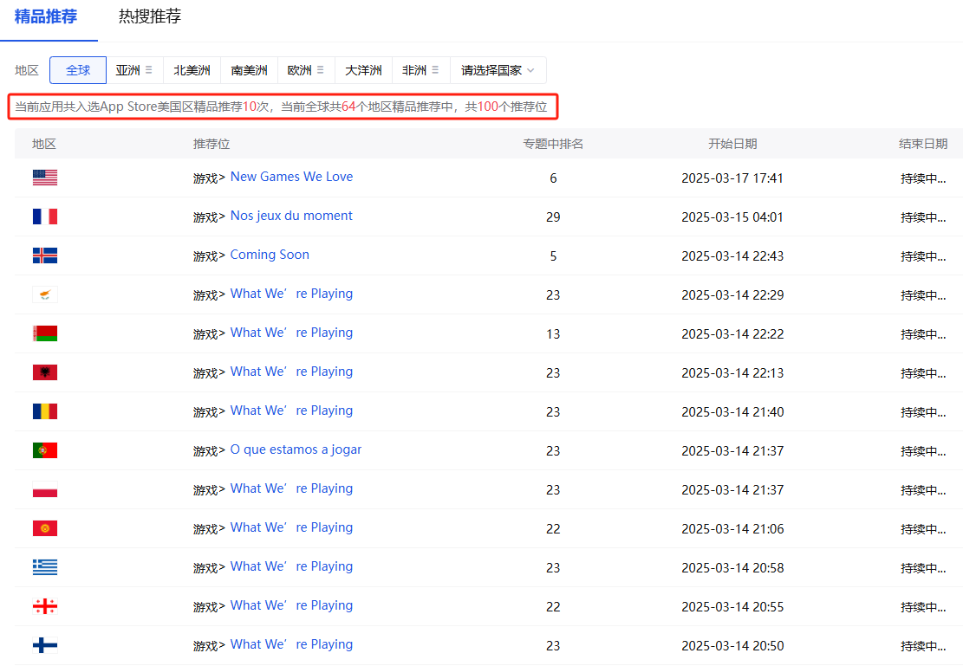Select the 北美洲 region filter
The height and width of the screenshot is (666, 963).
coord(192,70)
